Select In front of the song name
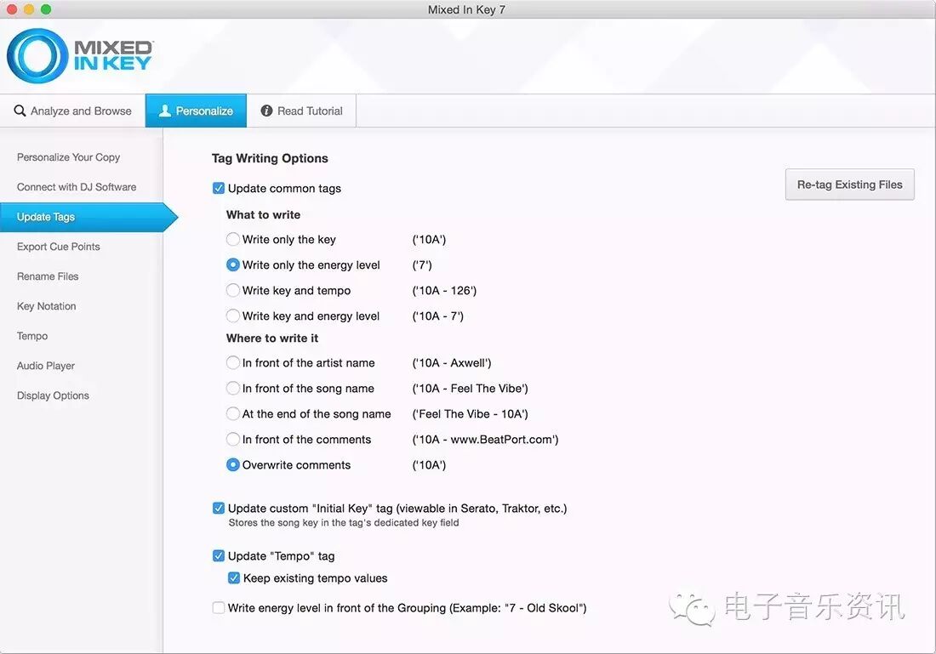936x654 pixels. click(x=233, y=389)
